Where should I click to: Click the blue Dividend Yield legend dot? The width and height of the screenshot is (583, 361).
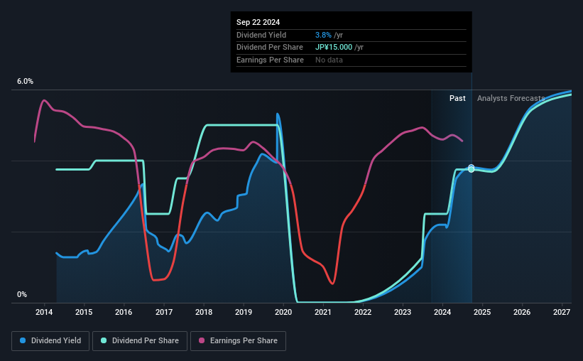pyautogui.click(x=23, y=340)
